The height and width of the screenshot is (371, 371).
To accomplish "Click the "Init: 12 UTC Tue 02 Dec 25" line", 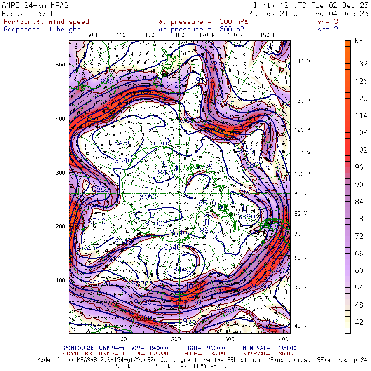I will coord(311,5).
